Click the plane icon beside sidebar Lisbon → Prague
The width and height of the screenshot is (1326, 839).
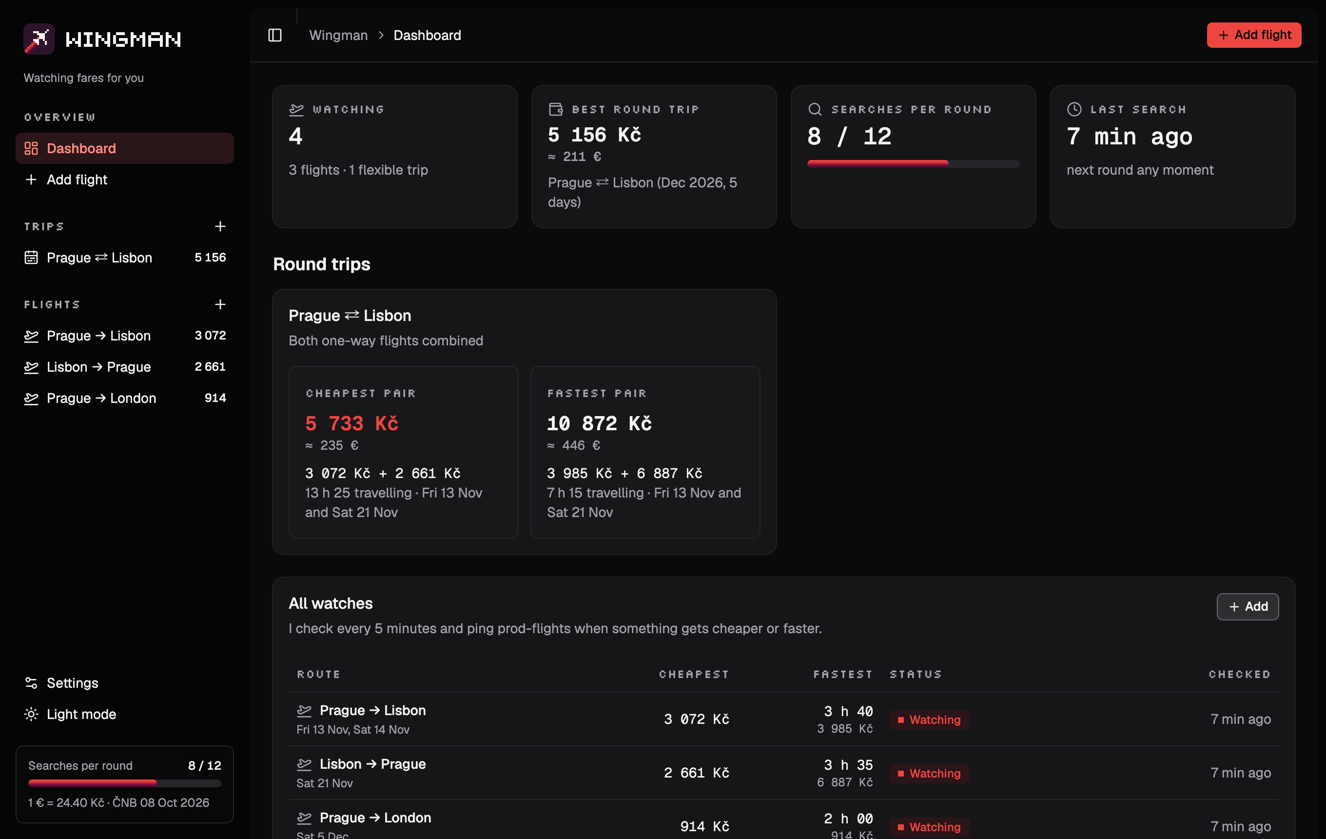(31, 367)
